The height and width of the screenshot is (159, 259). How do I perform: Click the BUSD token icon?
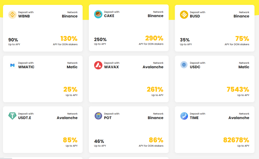coord(184,15)
